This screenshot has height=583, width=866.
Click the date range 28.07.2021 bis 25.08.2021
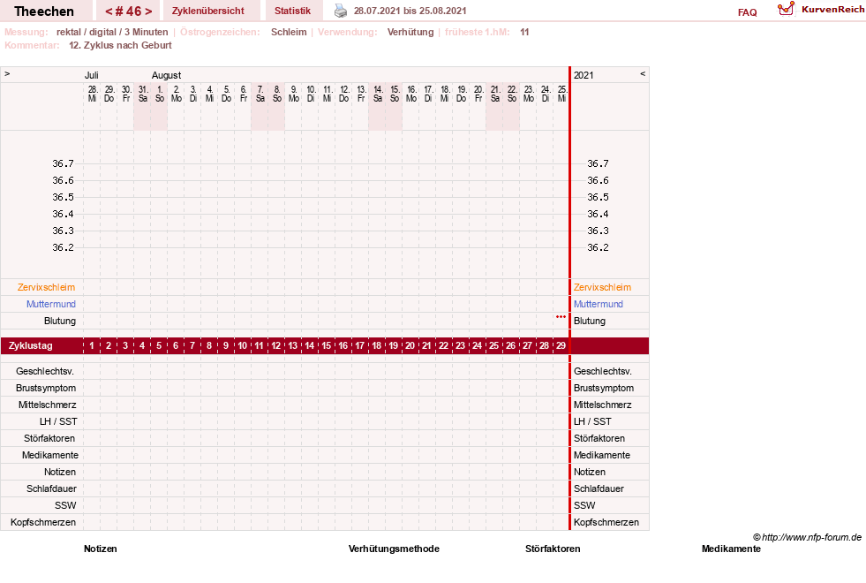(410, 11)
